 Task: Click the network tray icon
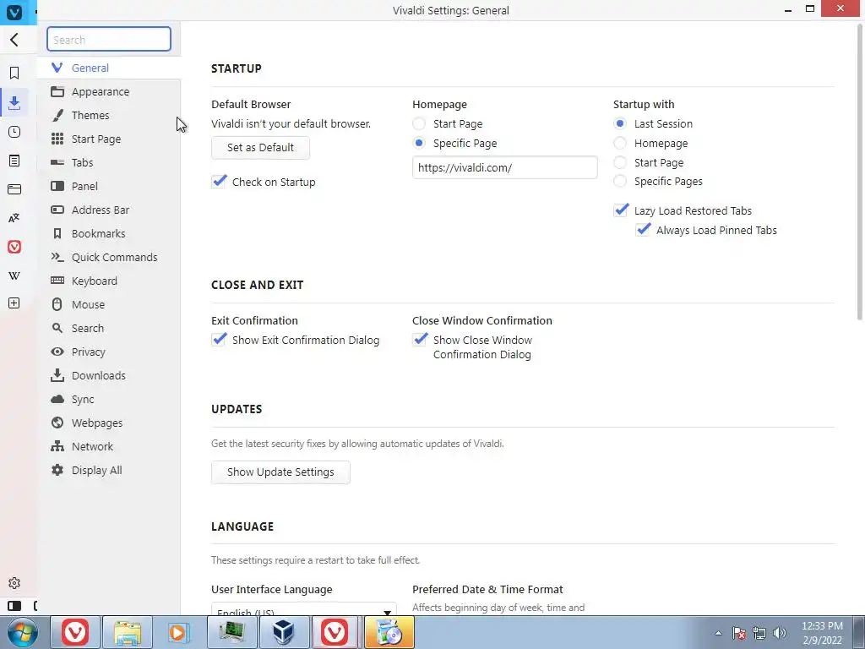click(759, 633)
